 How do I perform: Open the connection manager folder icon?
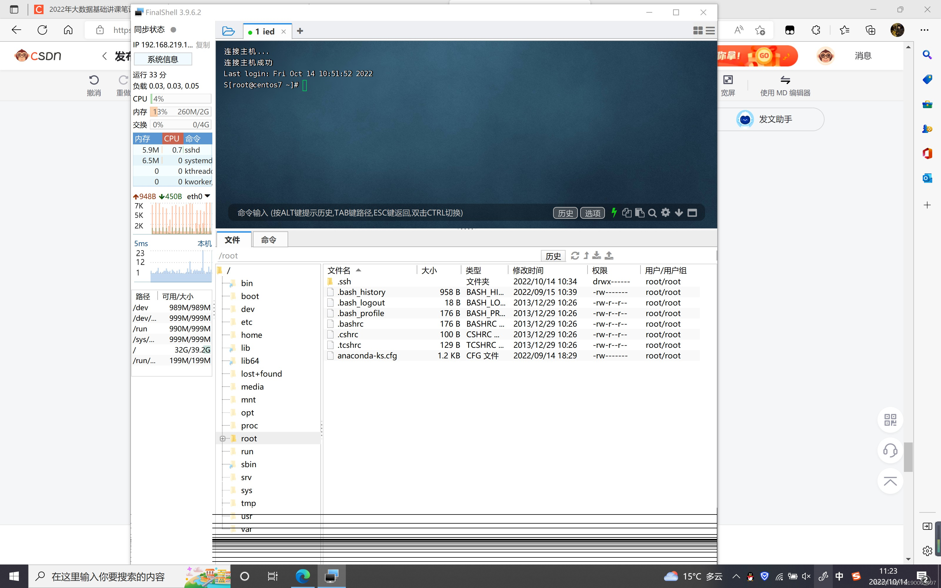coord(228,31)
